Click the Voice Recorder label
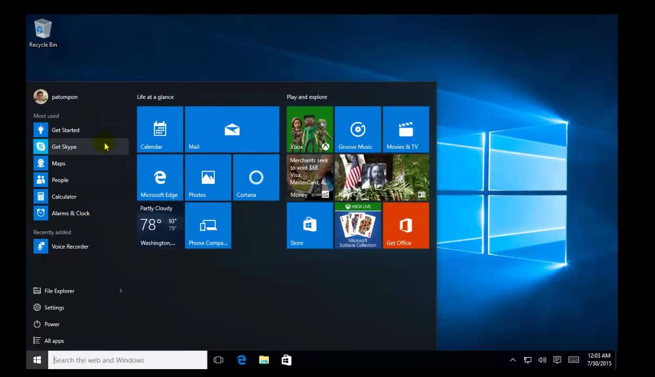Viewport: 655px width, 377px height. 70,246
